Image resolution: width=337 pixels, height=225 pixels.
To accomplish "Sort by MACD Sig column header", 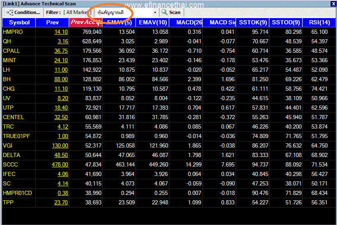I will tap(219, 22).
